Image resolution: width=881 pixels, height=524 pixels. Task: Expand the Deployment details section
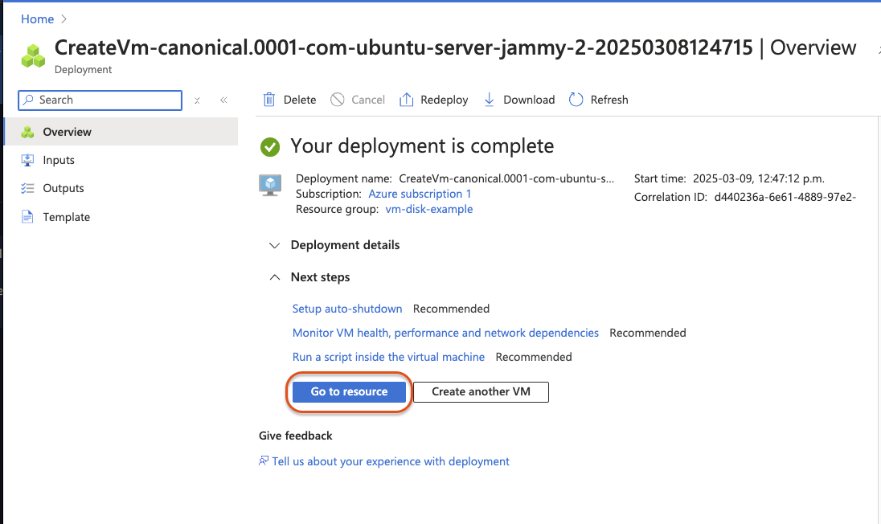pos(274,245)
